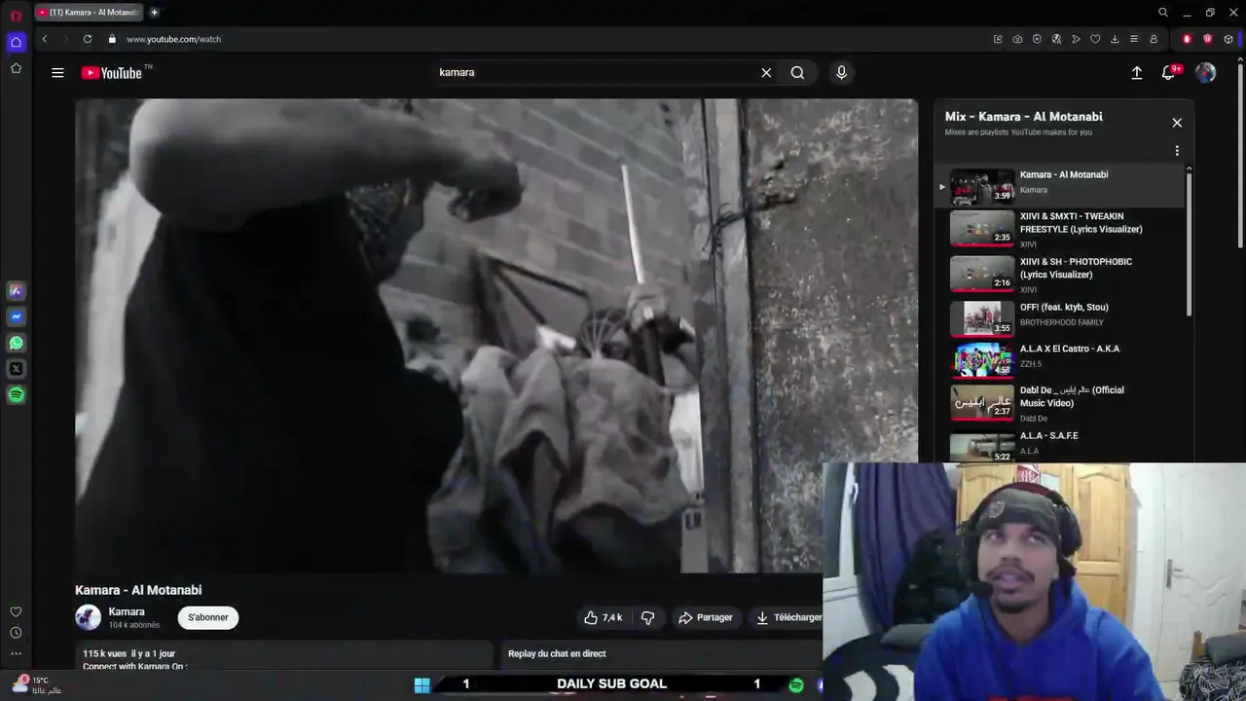Open the ad blocker shield icon
The image size is (1246, 701).
pos(1037,39)
